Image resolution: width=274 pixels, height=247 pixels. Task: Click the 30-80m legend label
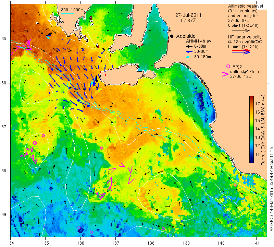[201, 52]
